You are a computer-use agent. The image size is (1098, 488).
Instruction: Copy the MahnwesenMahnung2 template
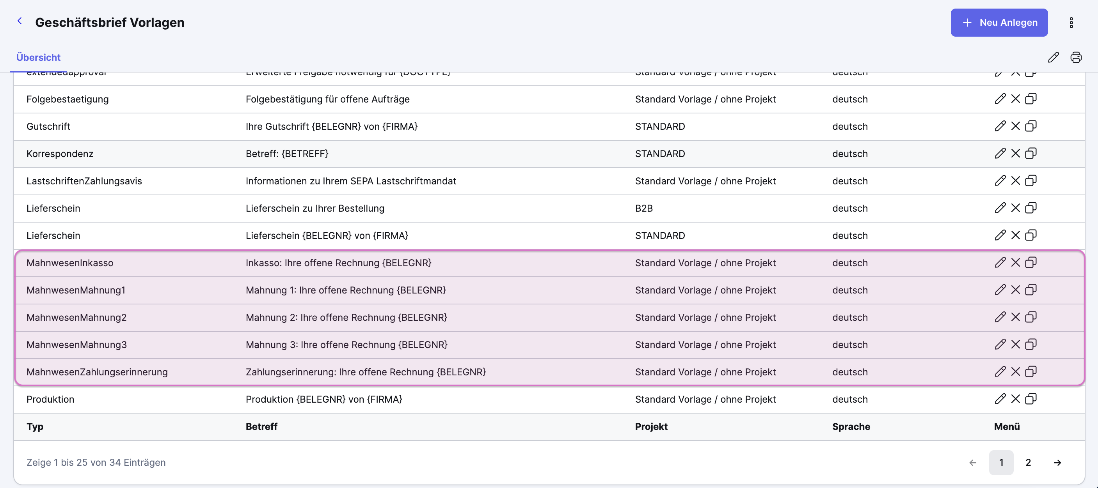point(1030,317)
